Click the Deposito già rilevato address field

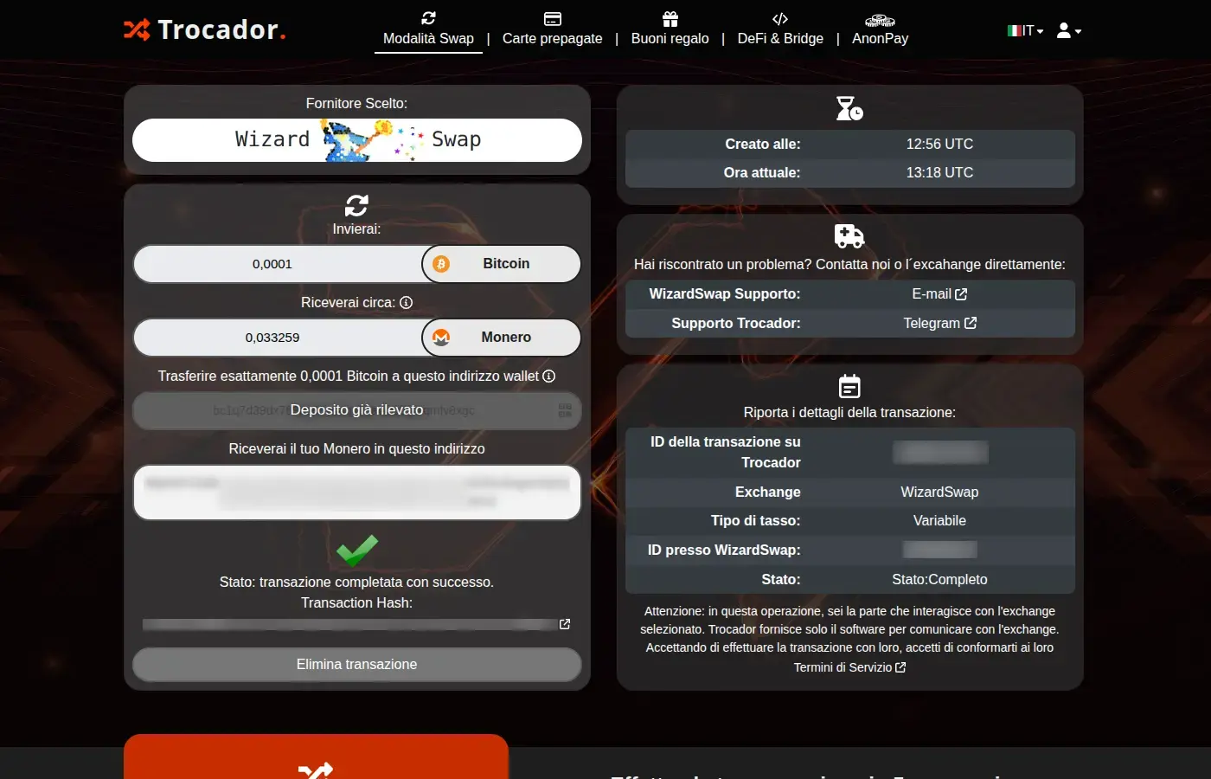point(356,410)
